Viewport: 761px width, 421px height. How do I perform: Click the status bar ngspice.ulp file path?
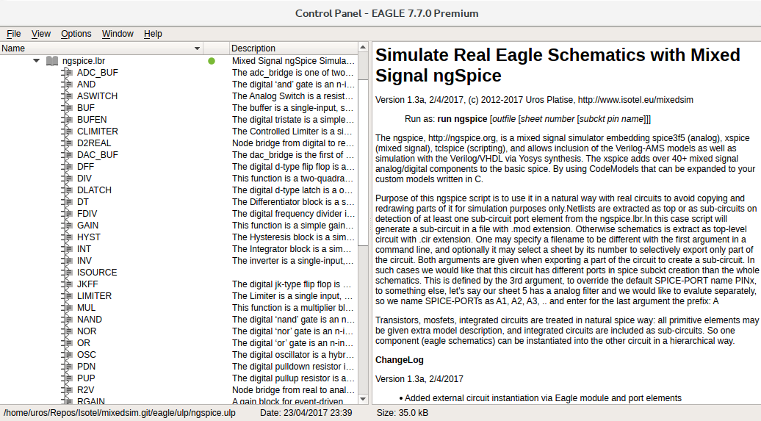(x=120, y=413)
